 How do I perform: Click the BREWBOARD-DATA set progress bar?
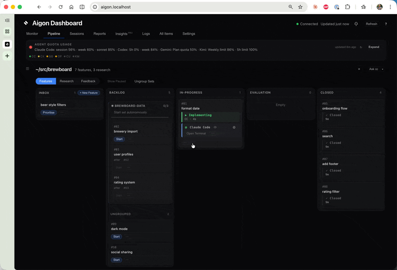click(139, 117)
